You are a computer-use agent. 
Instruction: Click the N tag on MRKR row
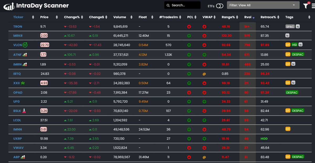(287, 35)
